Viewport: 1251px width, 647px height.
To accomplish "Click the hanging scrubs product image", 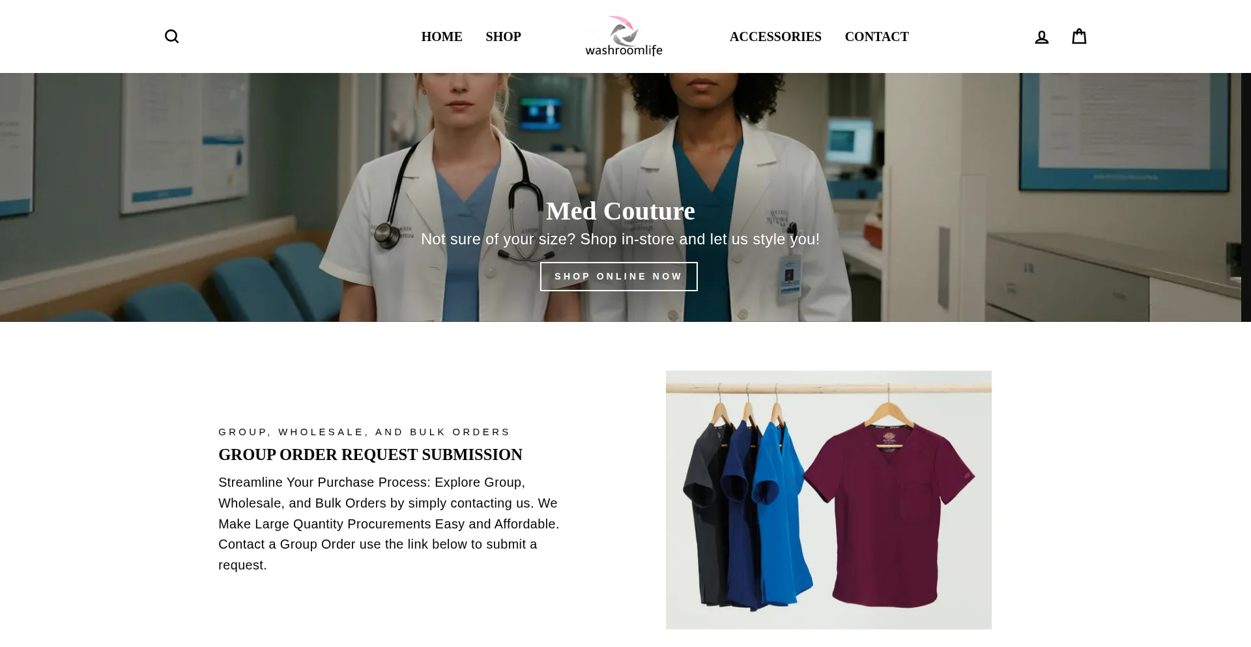I will 828,500.
